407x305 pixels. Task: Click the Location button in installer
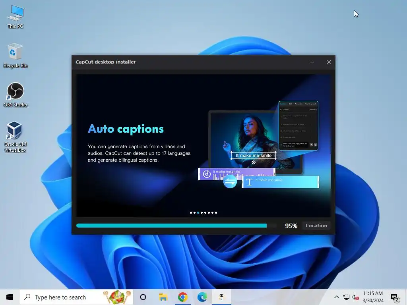click(x=316, y=226)
